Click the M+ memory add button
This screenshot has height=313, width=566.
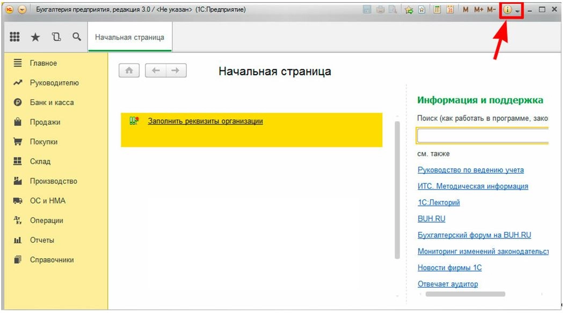(478, 10)
